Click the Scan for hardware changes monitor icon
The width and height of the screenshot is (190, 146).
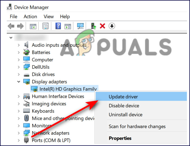coord(80,26)
